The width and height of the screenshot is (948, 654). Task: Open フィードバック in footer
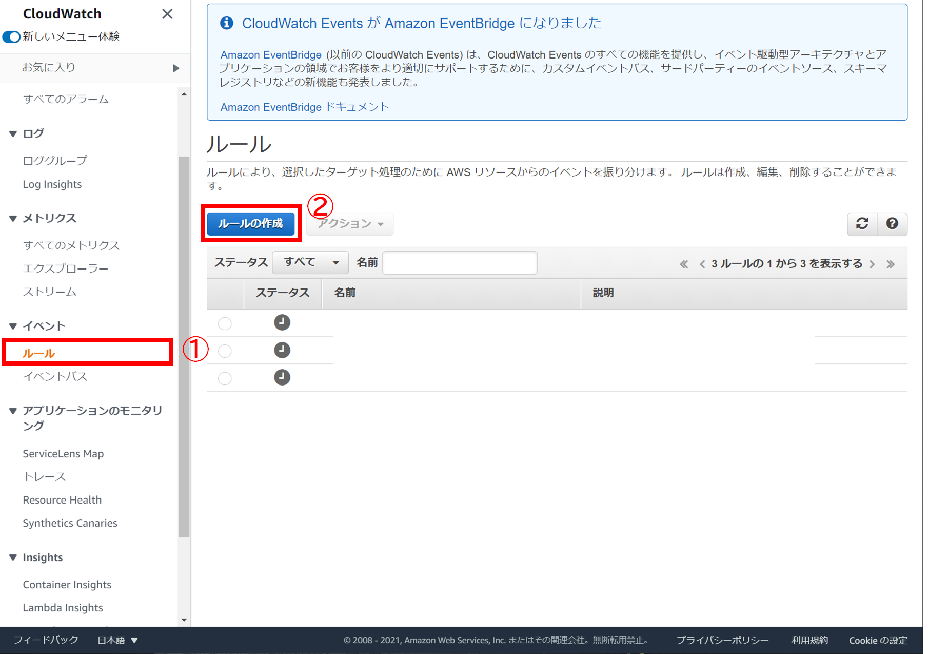(x=46, y=640)
